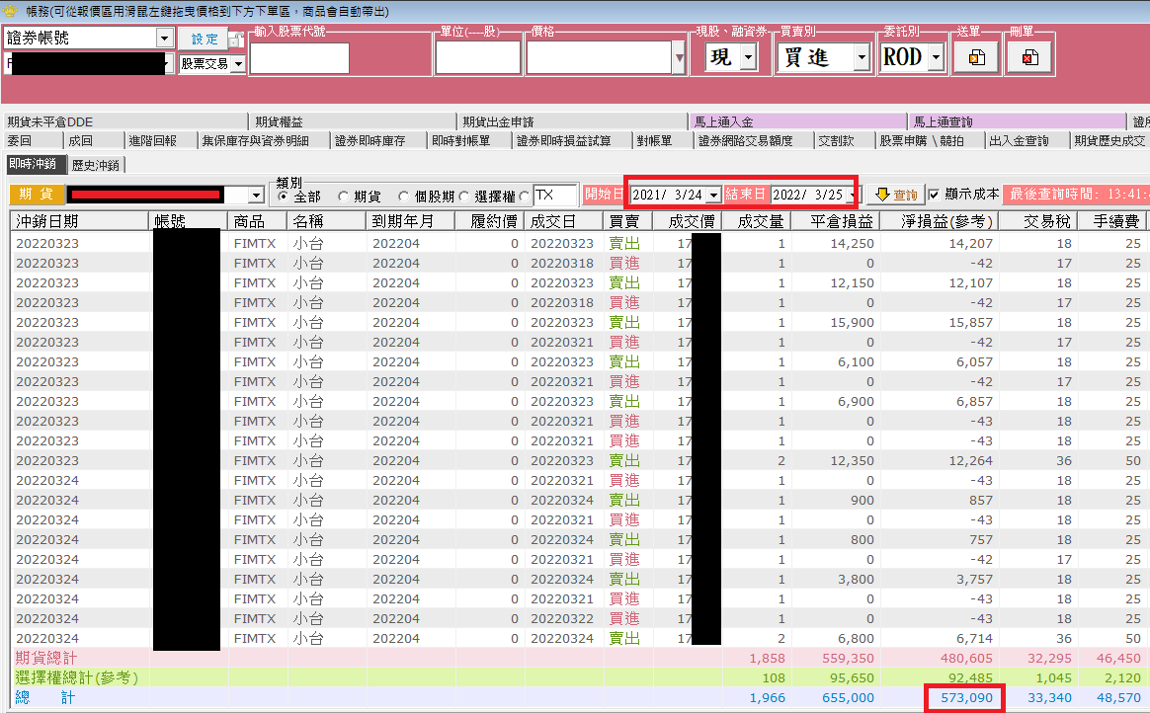The image size is (1150, 713).
Task: Open the 現 (現股、融資券) dropdown
Action: (x=748, y=56)
